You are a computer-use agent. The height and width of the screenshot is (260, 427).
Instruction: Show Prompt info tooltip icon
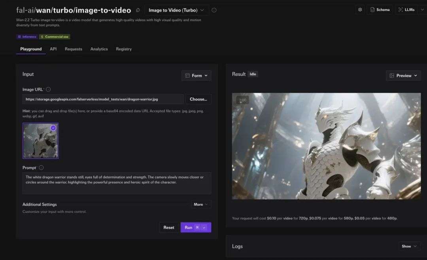[x=41, y=168]
